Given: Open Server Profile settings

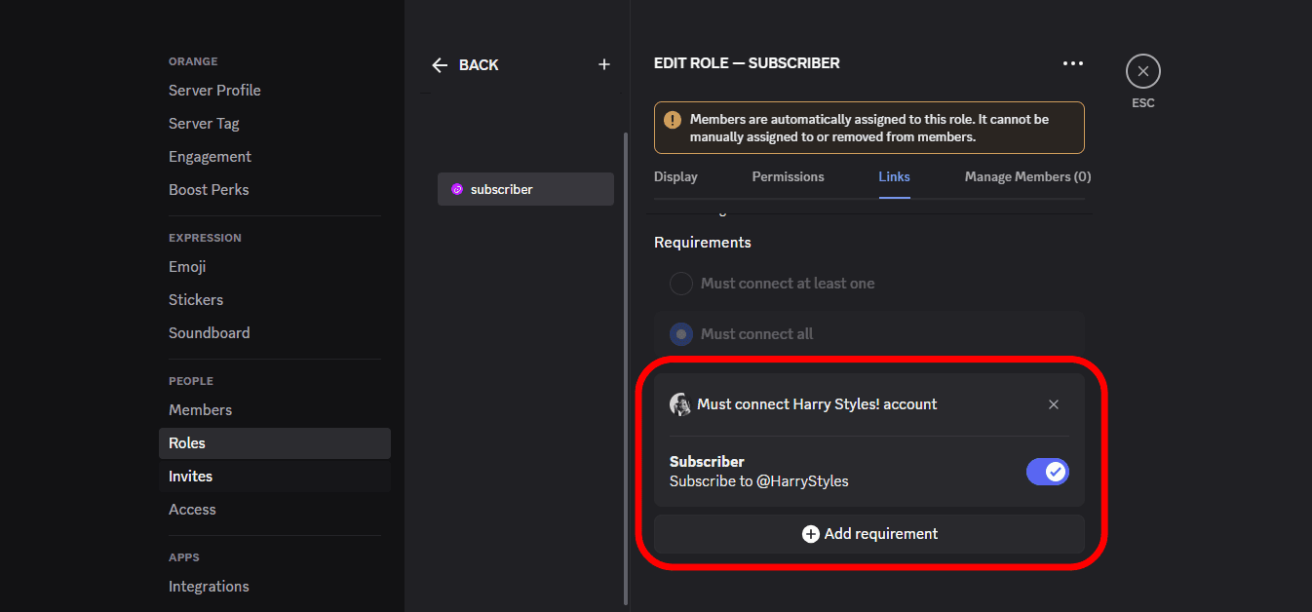Looking at the screenshot, I should point(214,91).
